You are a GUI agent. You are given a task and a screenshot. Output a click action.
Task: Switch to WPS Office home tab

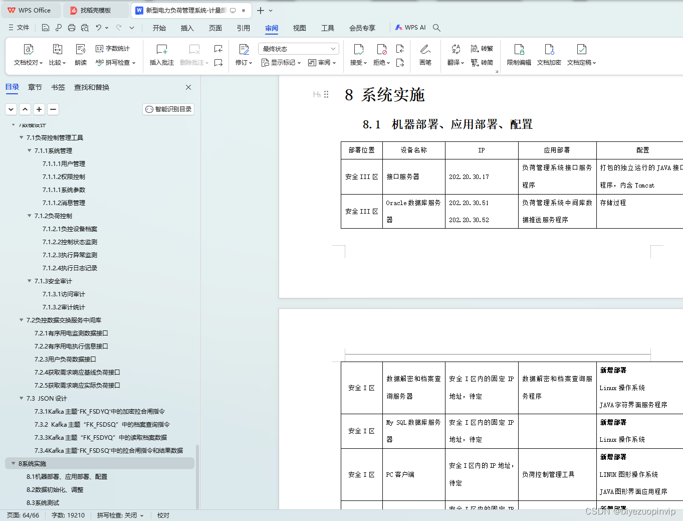(30, 10)
